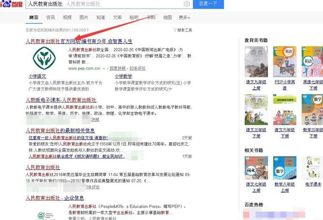The width and height of the screenshot is (323, 220).
Task: Open 人民教育出版社 官方网站 result link
Action: pos(79,41)
